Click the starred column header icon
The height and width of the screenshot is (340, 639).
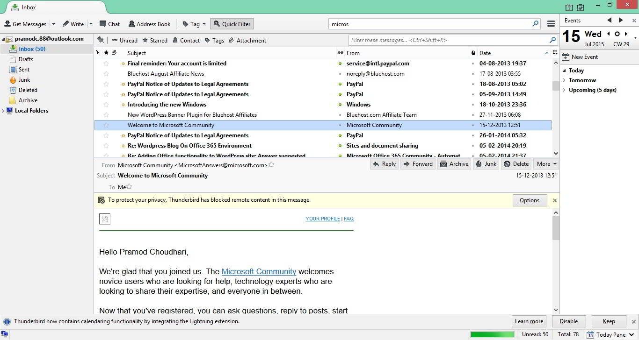pyautogui.click(x=106, y=53)
